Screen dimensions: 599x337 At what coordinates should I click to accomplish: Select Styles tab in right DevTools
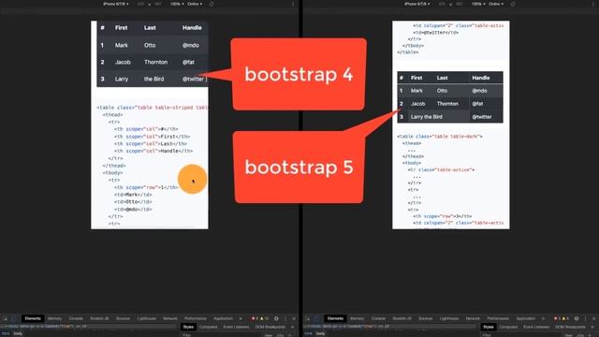click(489, 327)
